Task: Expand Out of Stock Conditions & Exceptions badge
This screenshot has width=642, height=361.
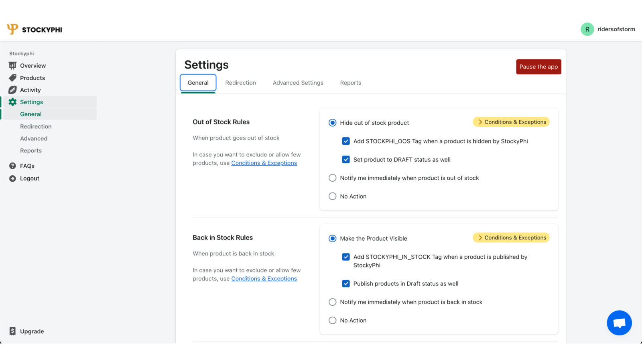Action: tap(511, 122)
